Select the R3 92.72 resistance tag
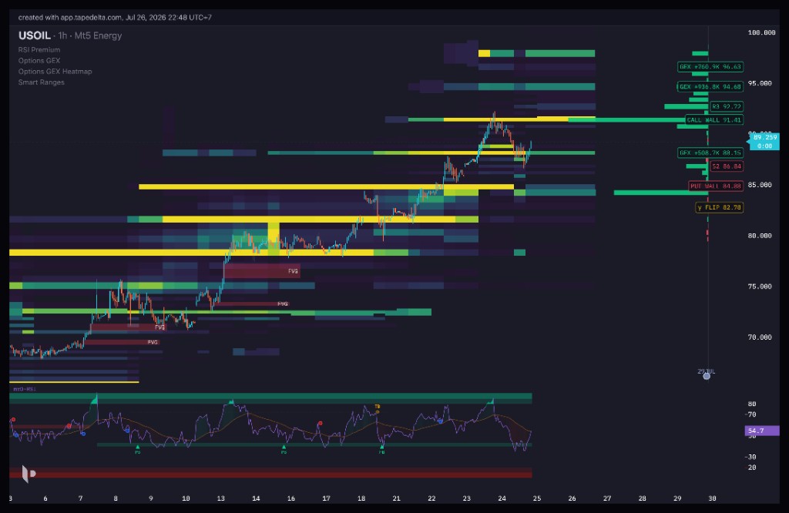This screenshot has height=513, width=789. click(x=726, y=106)
